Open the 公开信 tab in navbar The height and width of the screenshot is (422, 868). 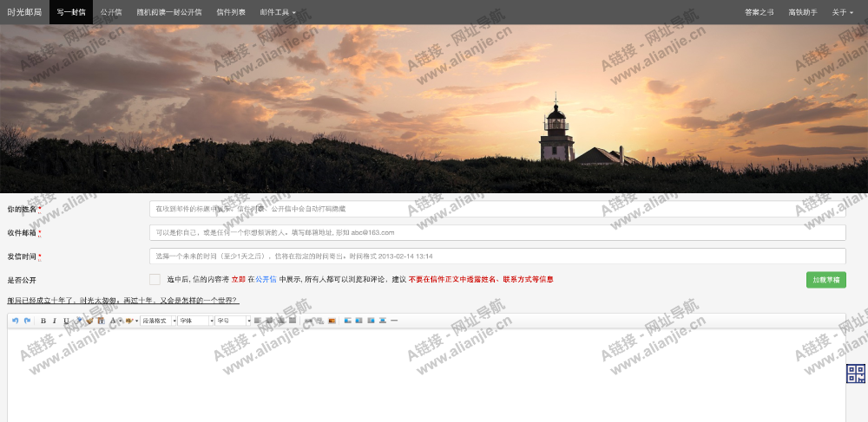coord(111,12)
